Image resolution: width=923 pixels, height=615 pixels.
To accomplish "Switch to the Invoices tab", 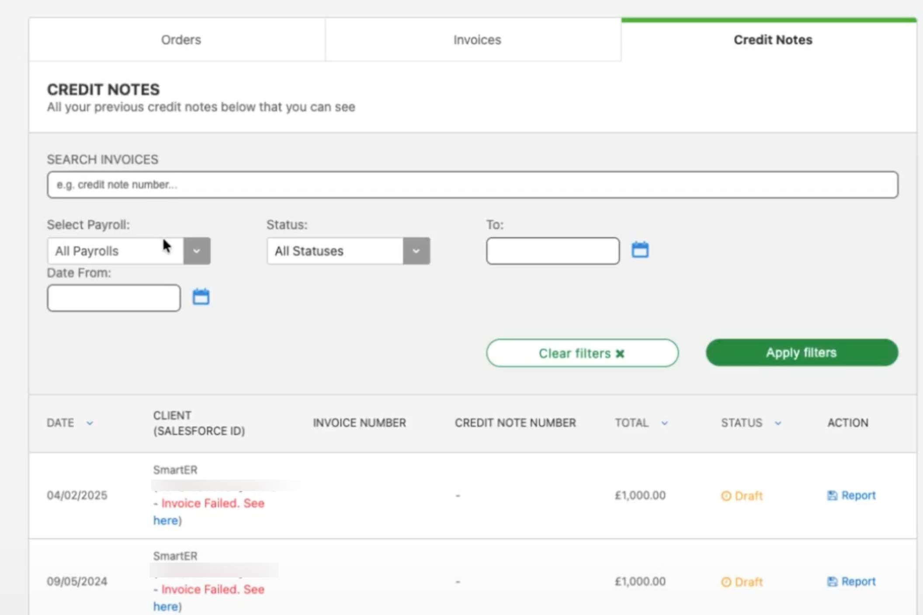I will [476, 40].
